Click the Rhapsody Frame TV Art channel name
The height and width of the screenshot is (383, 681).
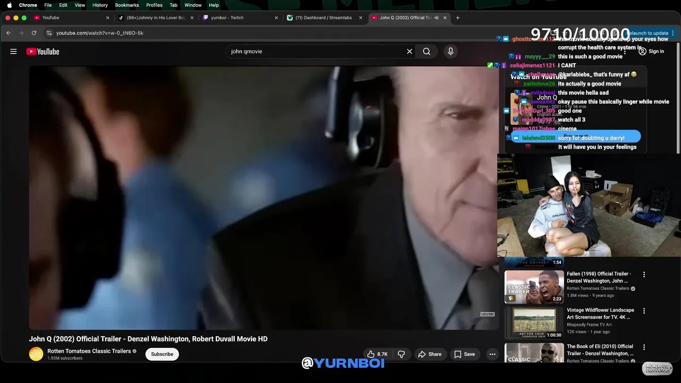click(x=589, y=324)
